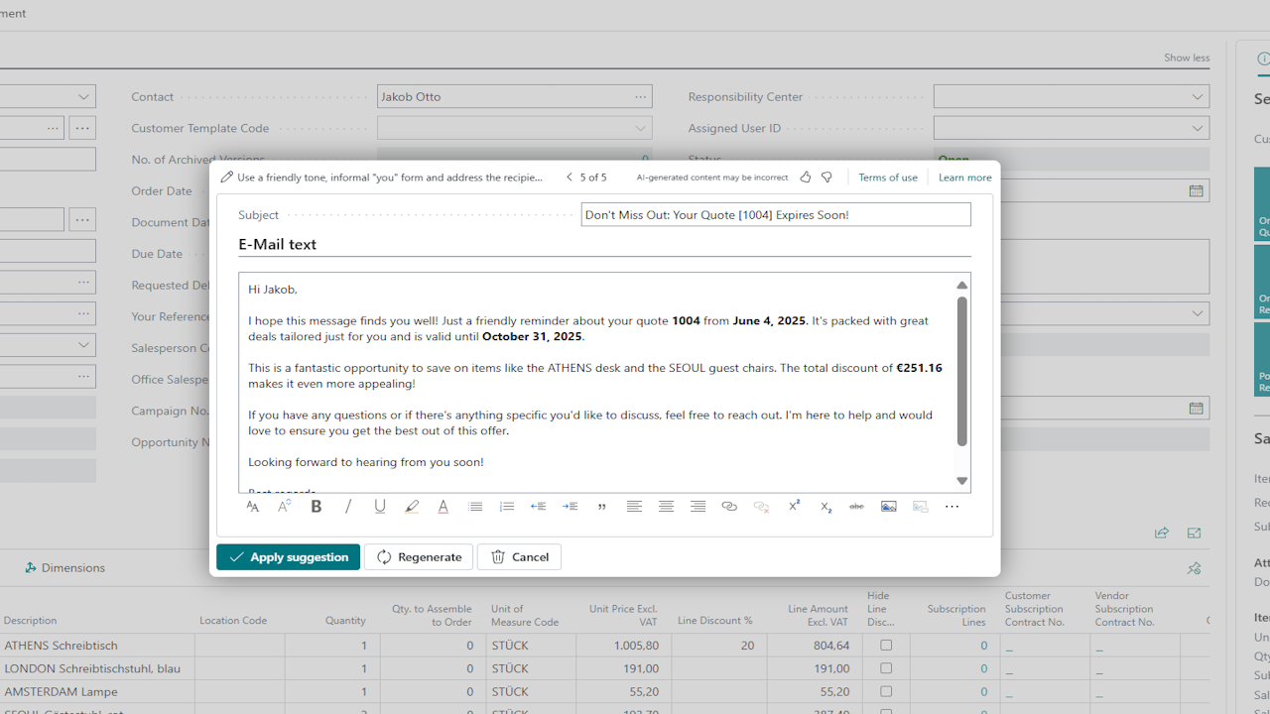This screenshot has width=1270, height=714.
Task: Toggle bold formatting in the email editor
Action: (317, 507)
